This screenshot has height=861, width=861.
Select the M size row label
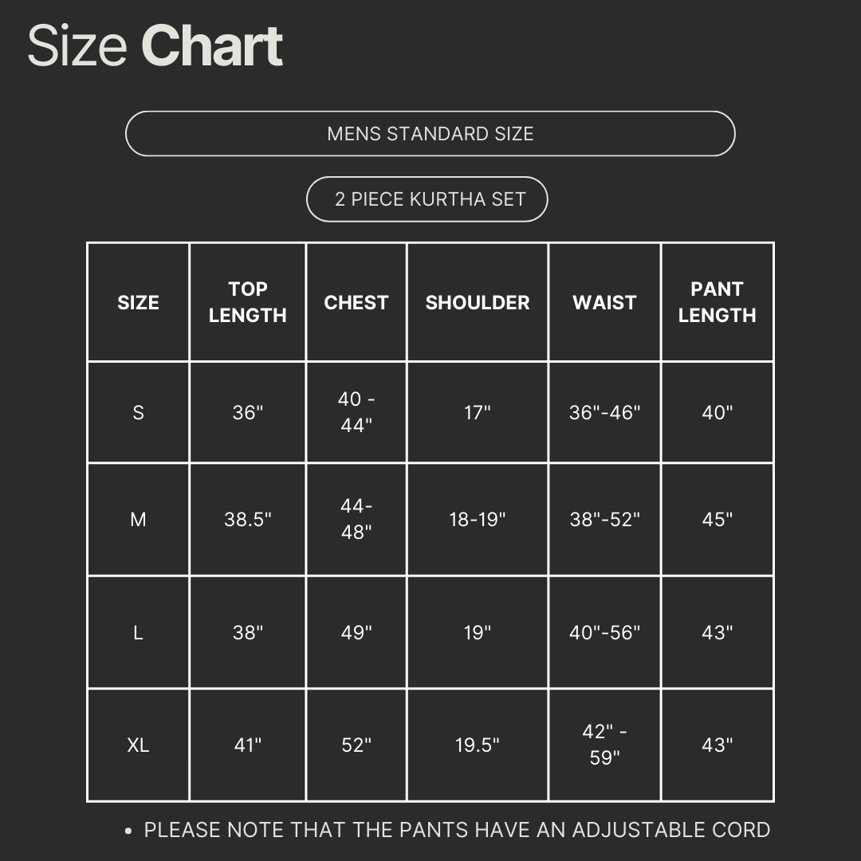(x=138, y=520)
